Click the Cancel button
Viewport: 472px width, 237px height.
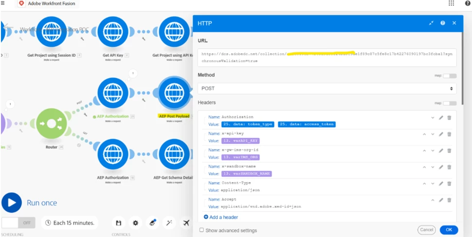point(426,230)
